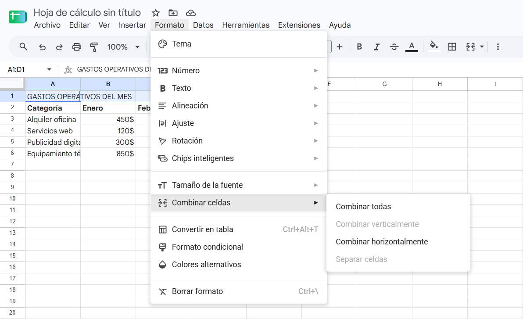Image resolution: width=523 pixels, height=319 pixels.
Task: Open Formato condicional
Action: pos(239,247)
